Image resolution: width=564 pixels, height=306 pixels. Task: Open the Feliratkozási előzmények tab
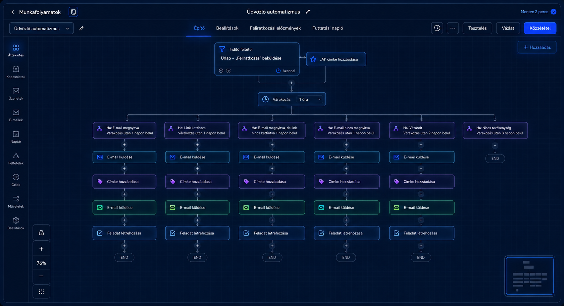click(275, 28)
